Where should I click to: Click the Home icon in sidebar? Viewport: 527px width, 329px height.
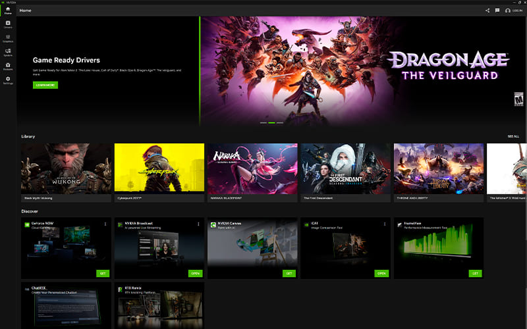coord(8,10)
